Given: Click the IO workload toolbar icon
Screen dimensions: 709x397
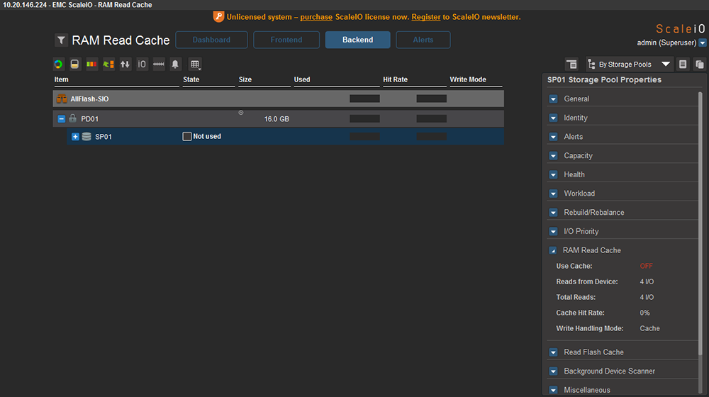Looking at the screenshot, I should [142, 65].
